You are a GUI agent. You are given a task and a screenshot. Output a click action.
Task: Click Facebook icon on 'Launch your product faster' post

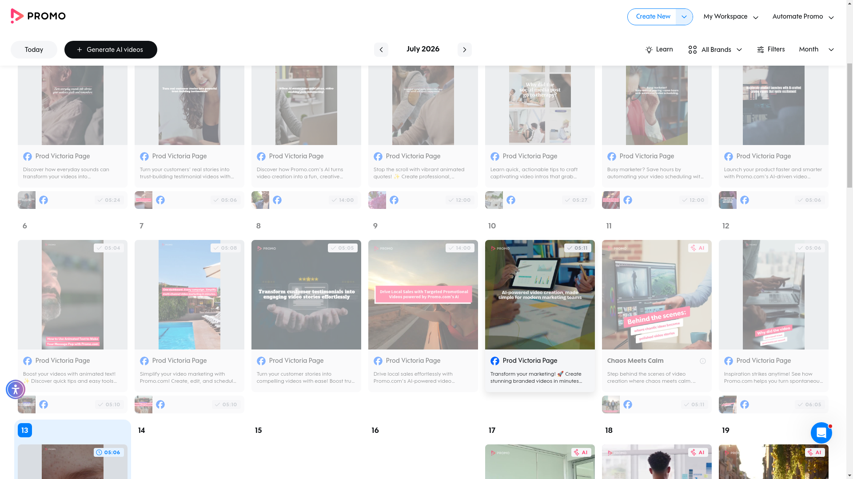coord(729,157)
